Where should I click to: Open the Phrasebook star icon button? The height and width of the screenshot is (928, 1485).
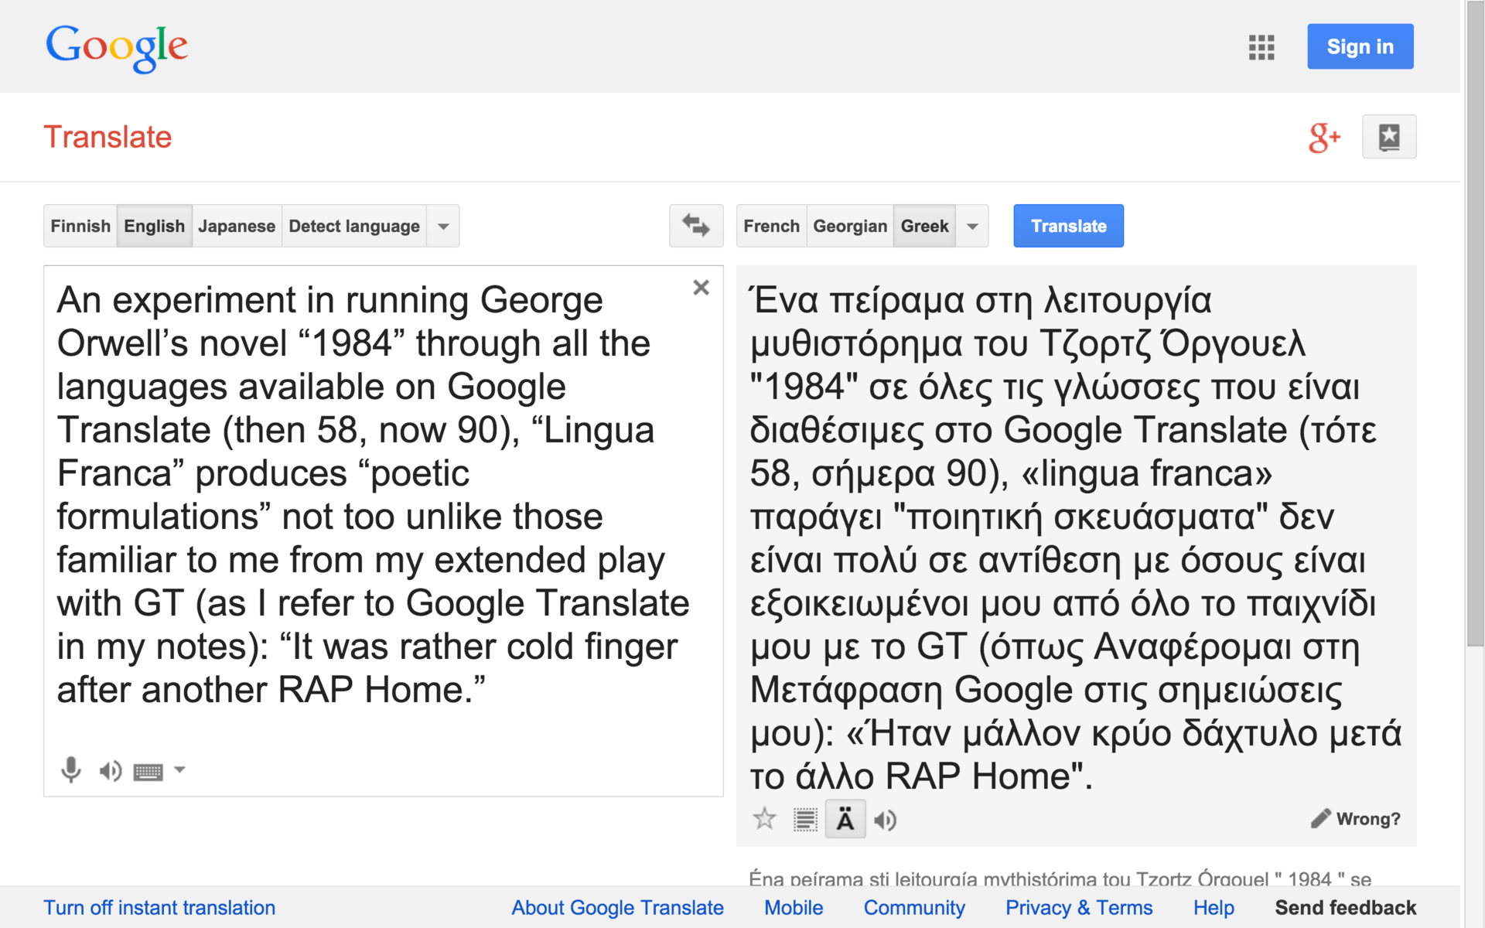1388,137
